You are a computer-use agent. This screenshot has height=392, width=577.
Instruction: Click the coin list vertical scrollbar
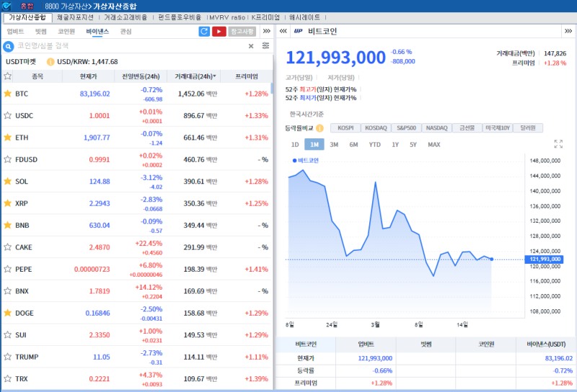272,88
